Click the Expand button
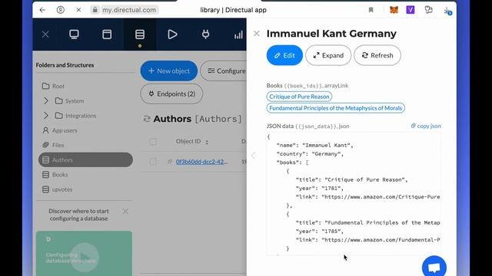Screen dimensions: 492x276 click(328, 55)
